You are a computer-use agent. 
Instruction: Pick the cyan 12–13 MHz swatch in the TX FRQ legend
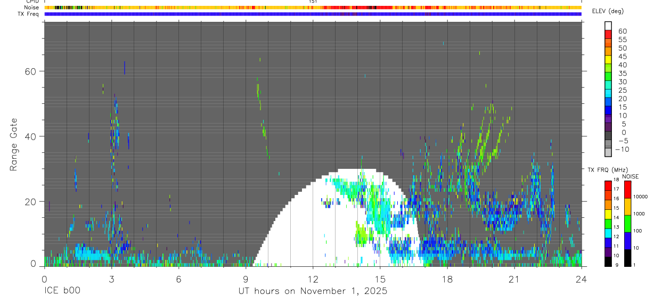click(608, 233)
